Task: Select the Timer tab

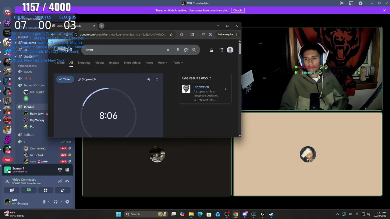Action: click(65, 79)
